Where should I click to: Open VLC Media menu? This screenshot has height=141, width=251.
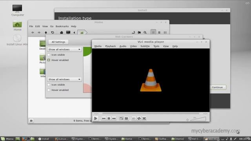pyautogui.click(x=98, y=46)
